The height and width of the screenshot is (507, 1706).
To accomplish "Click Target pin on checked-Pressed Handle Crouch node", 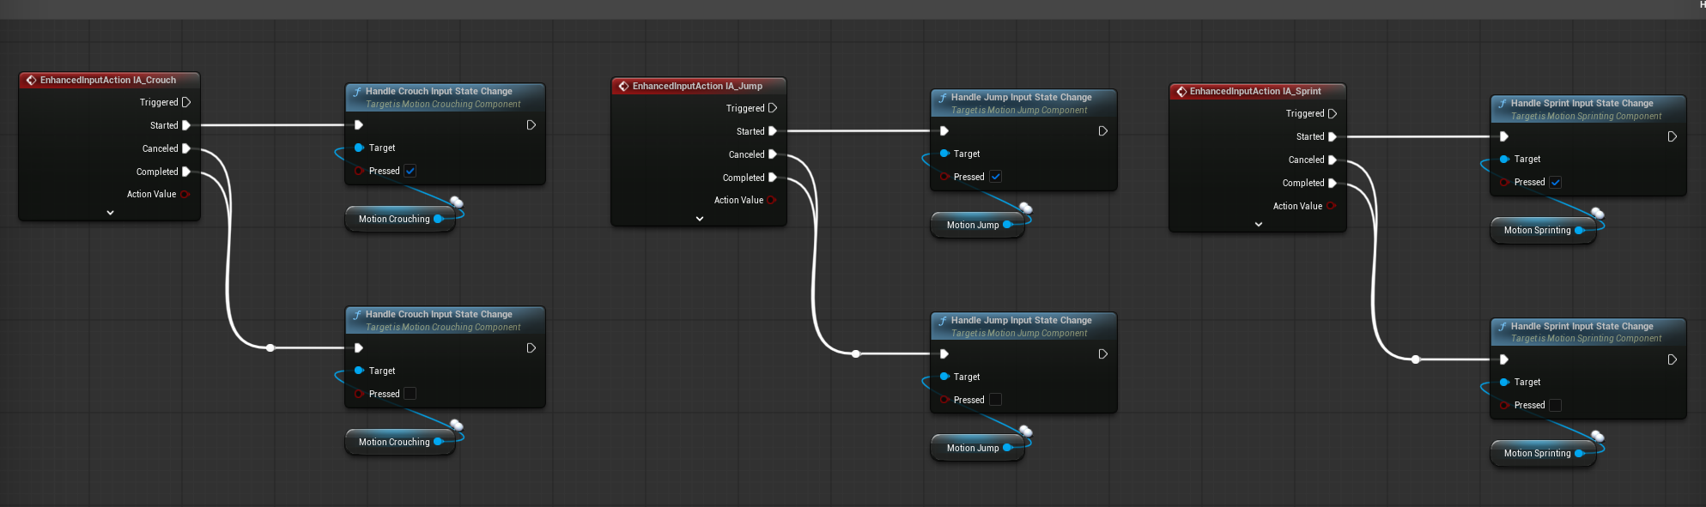I will tap(359, 148).
